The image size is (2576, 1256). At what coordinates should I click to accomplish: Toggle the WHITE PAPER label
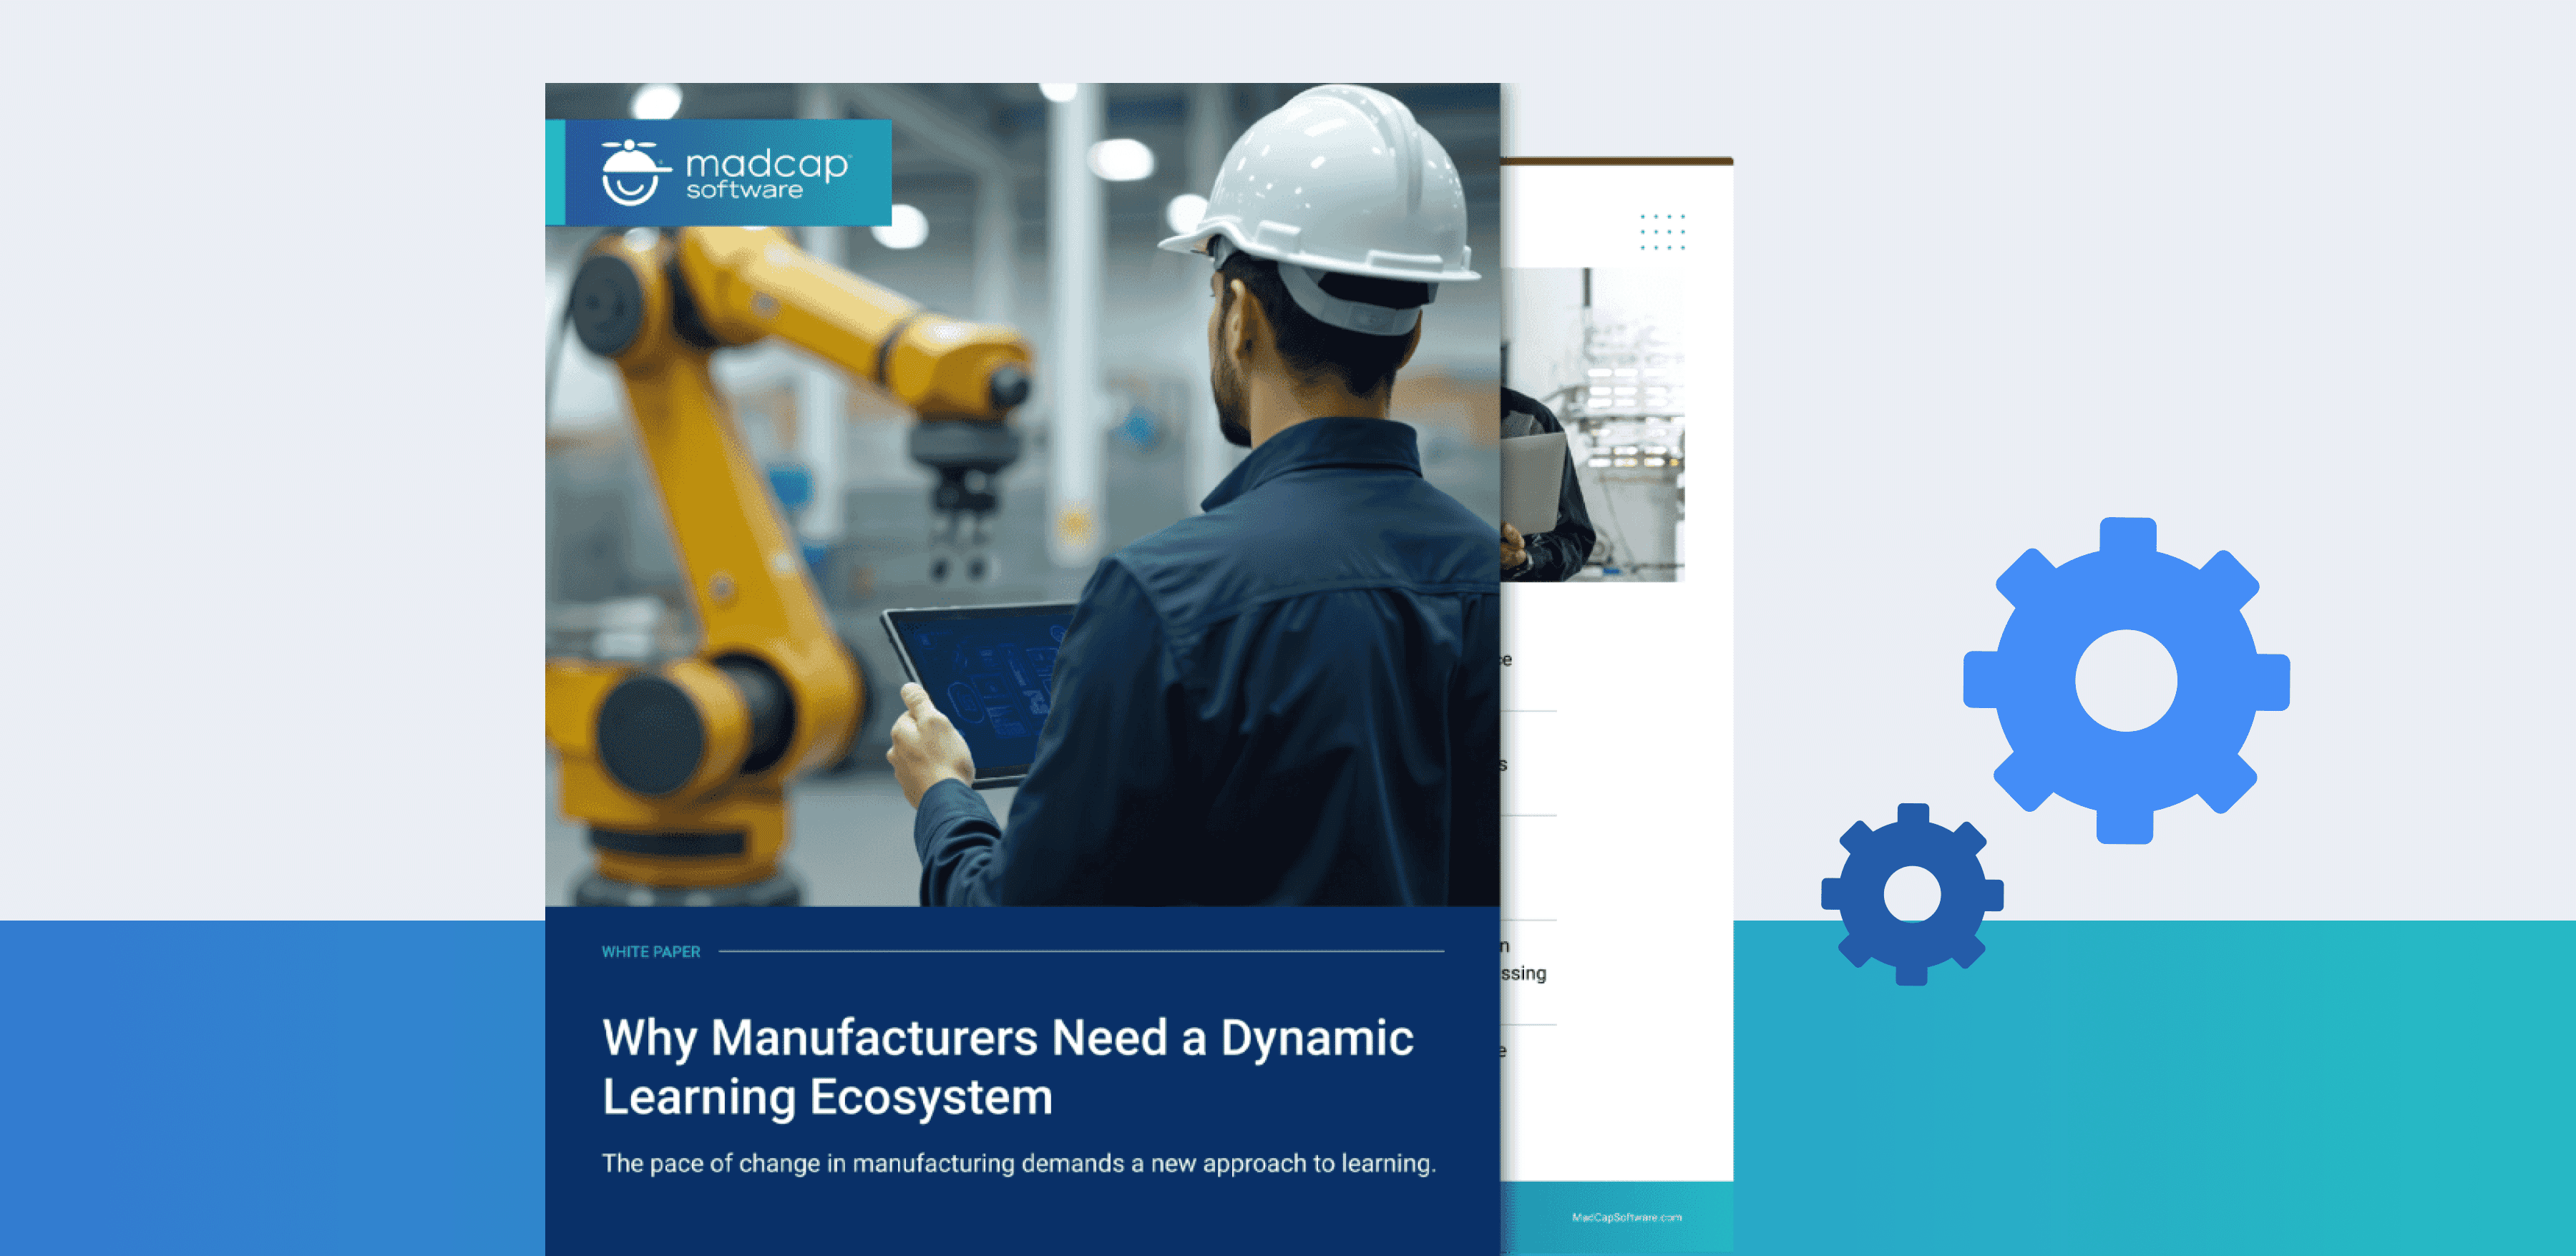click(650, 952)
